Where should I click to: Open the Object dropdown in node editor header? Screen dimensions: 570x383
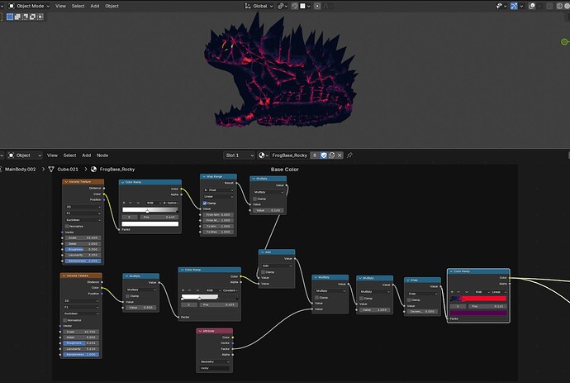25,156
